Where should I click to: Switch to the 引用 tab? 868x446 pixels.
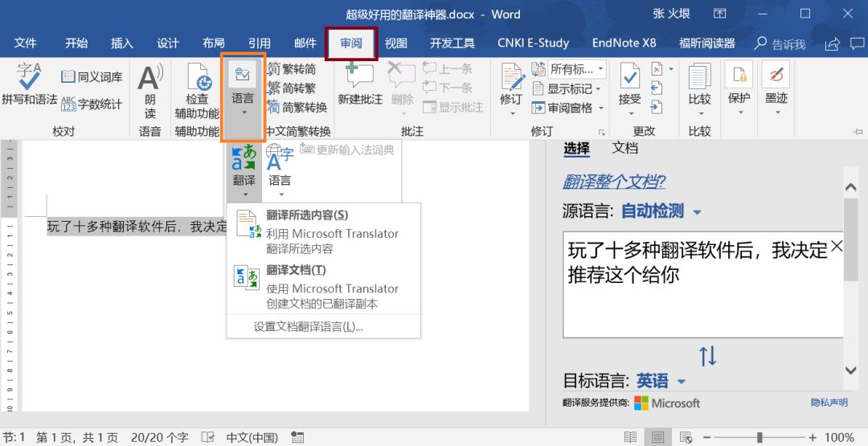pyautogui.click(x=259, y=43)
